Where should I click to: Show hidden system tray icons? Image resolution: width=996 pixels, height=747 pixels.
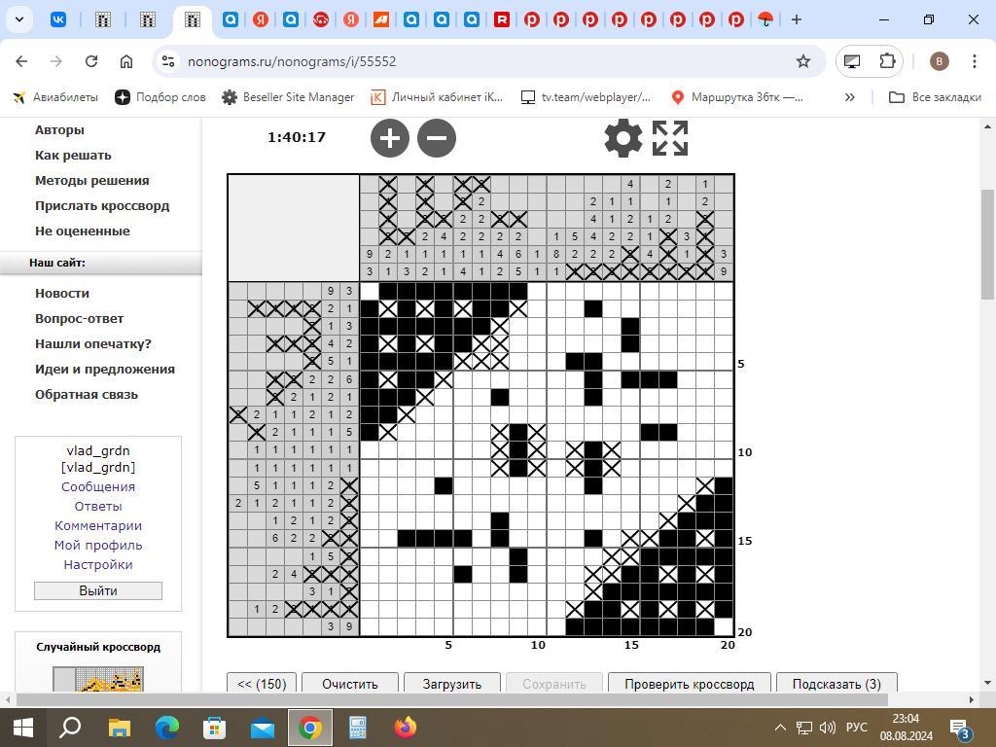(780, 727)
